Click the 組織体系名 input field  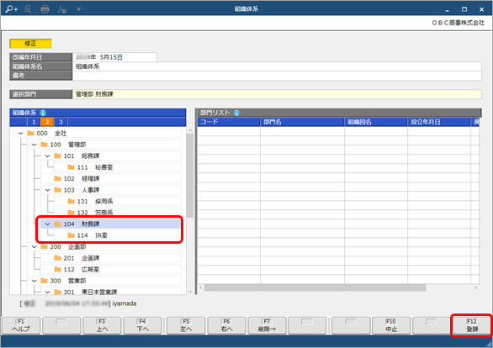pos(277,66)
